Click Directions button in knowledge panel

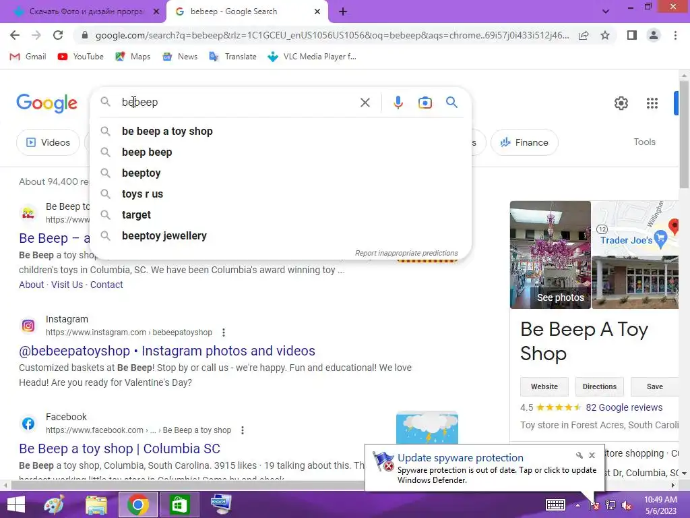(599, 386)
